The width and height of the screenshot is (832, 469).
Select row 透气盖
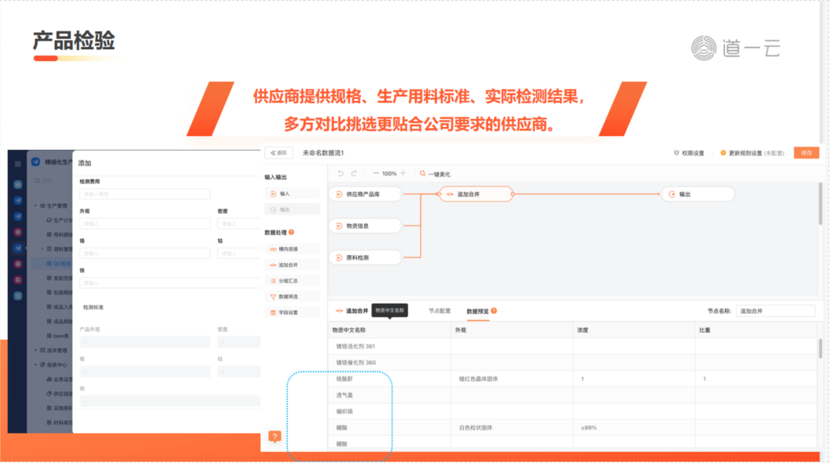click(573, 395)
